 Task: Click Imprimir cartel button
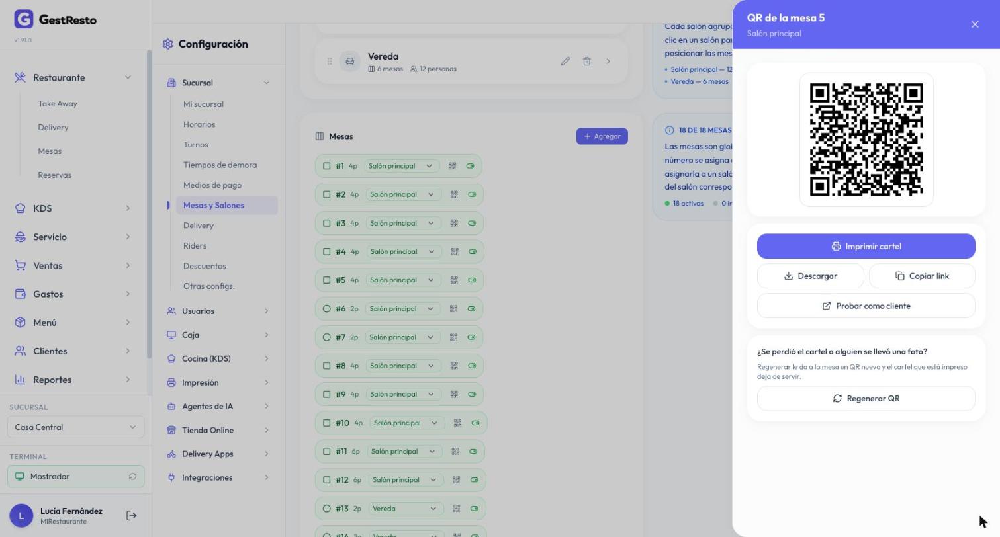tap(866, 246)
